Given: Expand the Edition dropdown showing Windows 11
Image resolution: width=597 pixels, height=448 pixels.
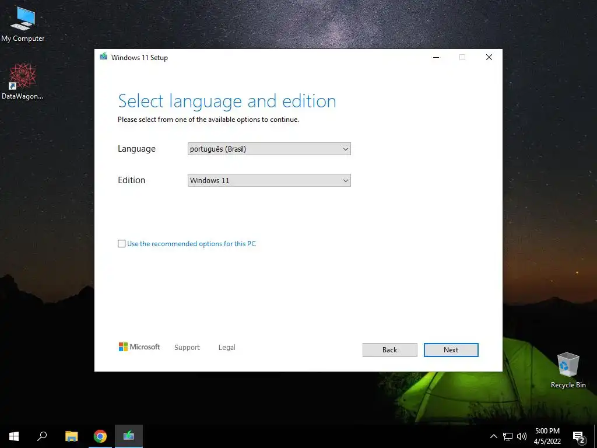Looking at the screenshot, I should pos(269,180).
